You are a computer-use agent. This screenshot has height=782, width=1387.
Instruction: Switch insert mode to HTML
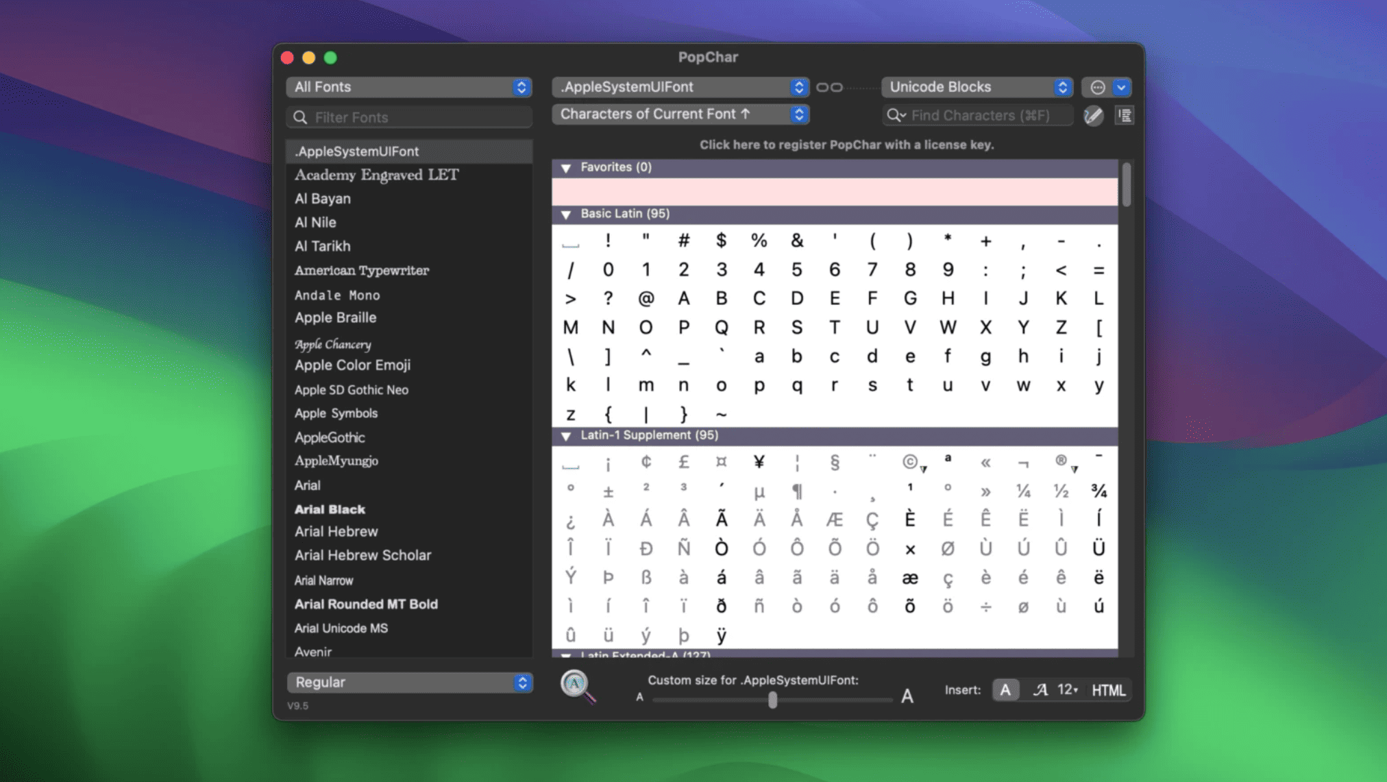point(1108,690)
